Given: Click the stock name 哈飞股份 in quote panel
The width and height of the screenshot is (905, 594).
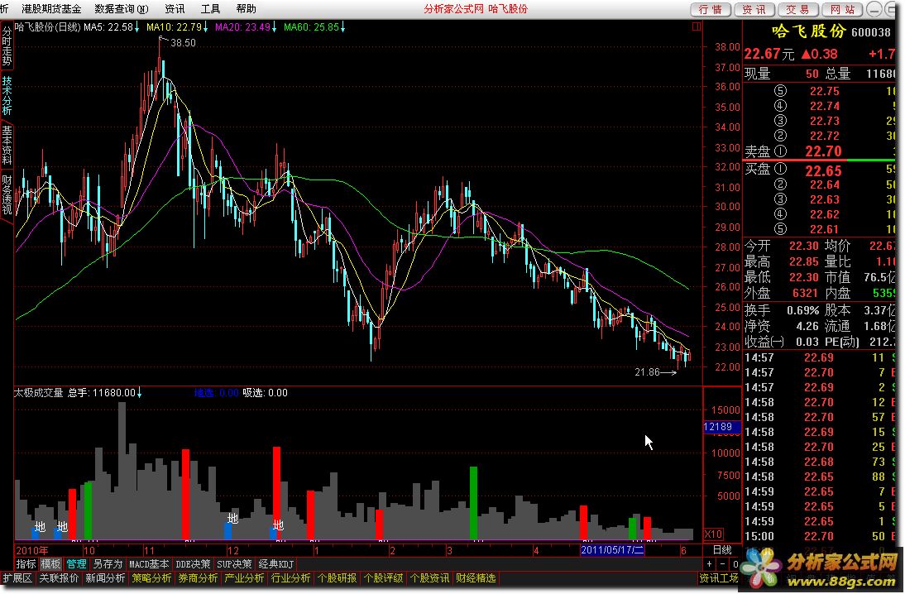Looking at the screenshot, I should [x=809, y=31].
